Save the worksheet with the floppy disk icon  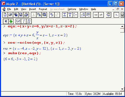coord(21,15)
